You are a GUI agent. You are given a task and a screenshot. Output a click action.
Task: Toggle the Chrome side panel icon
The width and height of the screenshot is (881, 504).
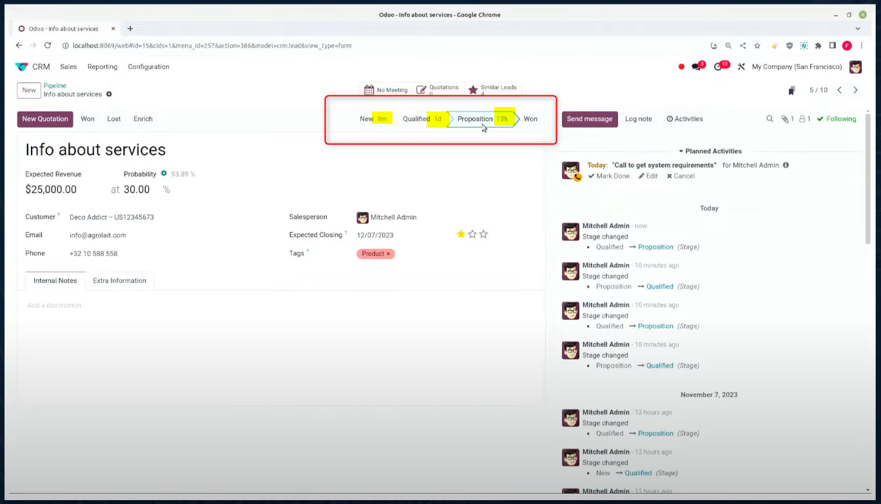pyautogui.click(x=833, y=46)
